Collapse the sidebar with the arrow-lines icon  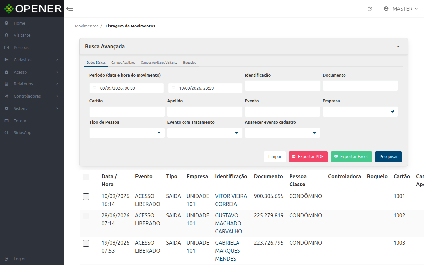69,9
